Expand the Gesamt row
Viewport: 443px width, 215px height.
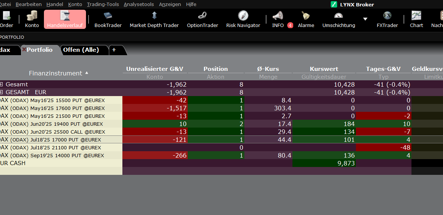point(2,84)
